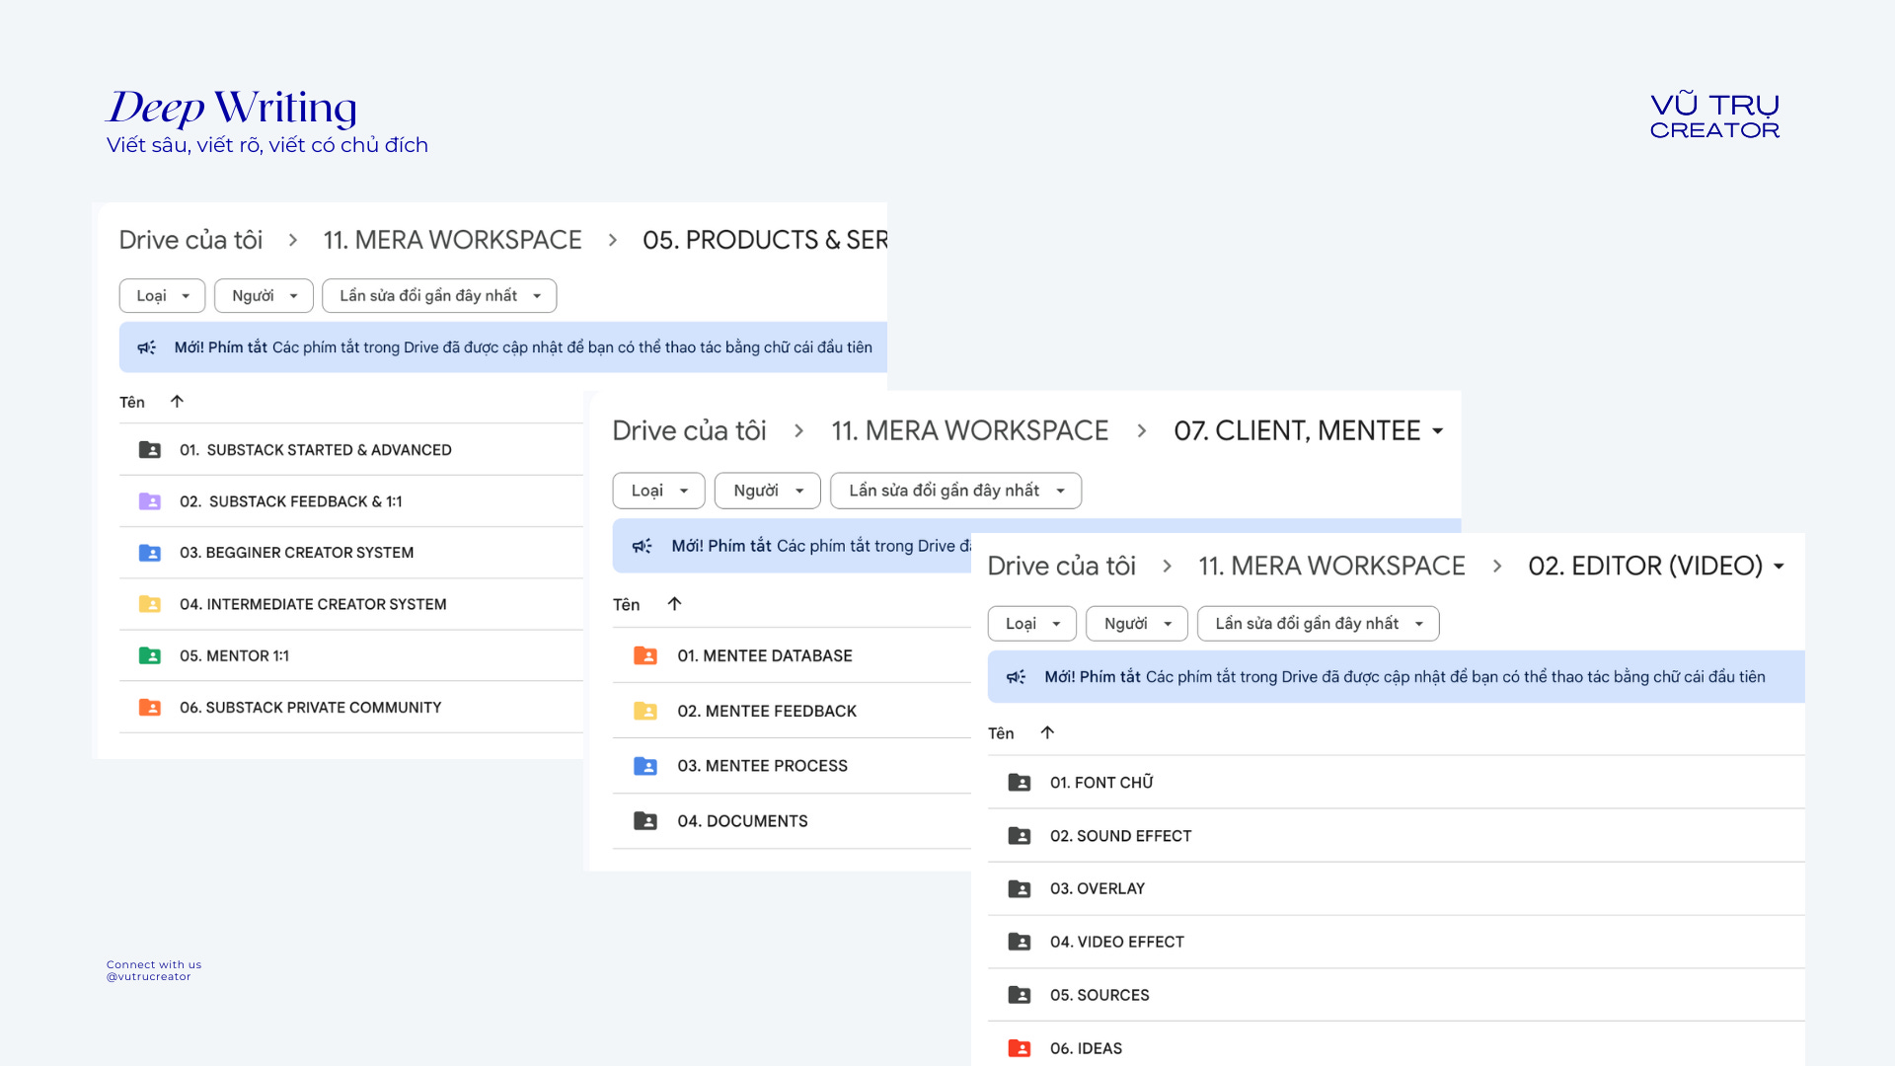Open the 04. VIDEO EFFECT folder
1895x1066 pixels.
click(1116, 942)
